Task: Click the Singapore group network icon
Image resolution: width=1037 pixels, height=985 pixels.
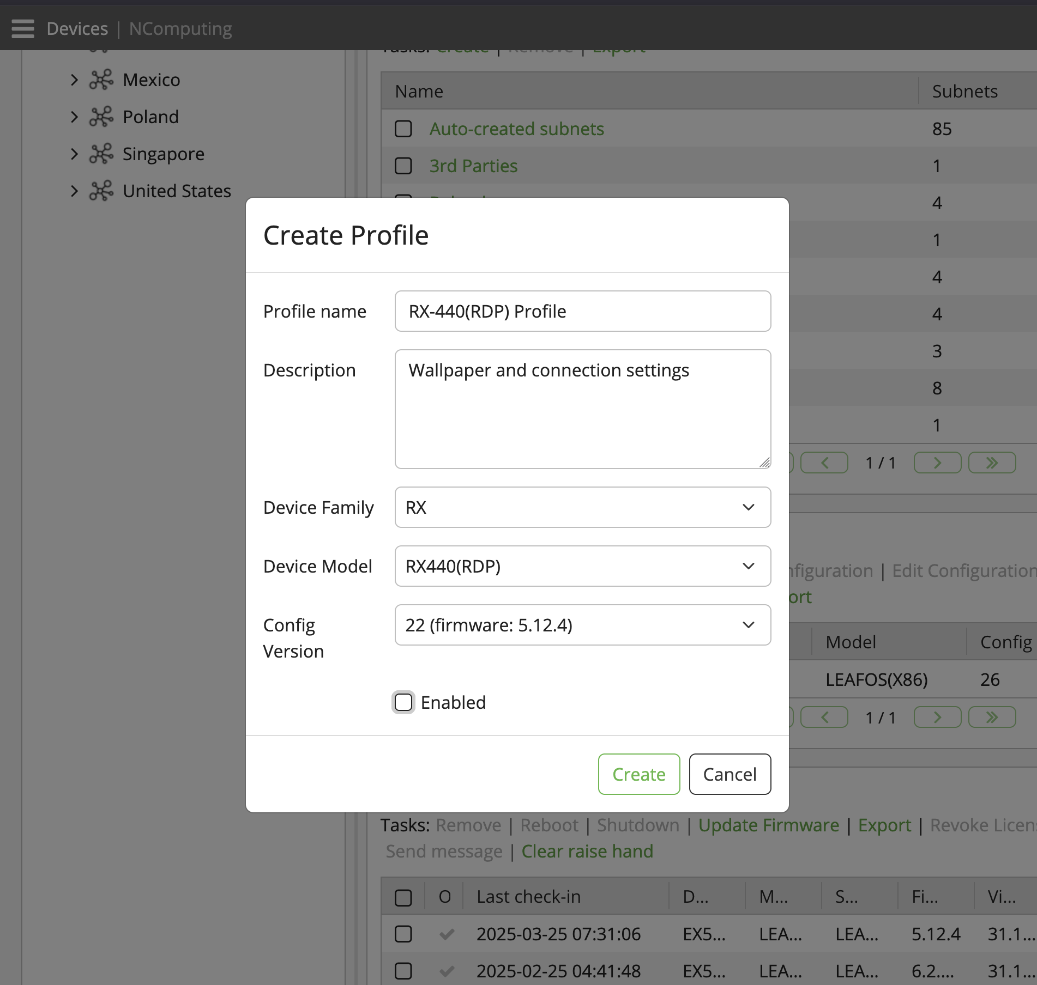Action: tap(101, 154)
